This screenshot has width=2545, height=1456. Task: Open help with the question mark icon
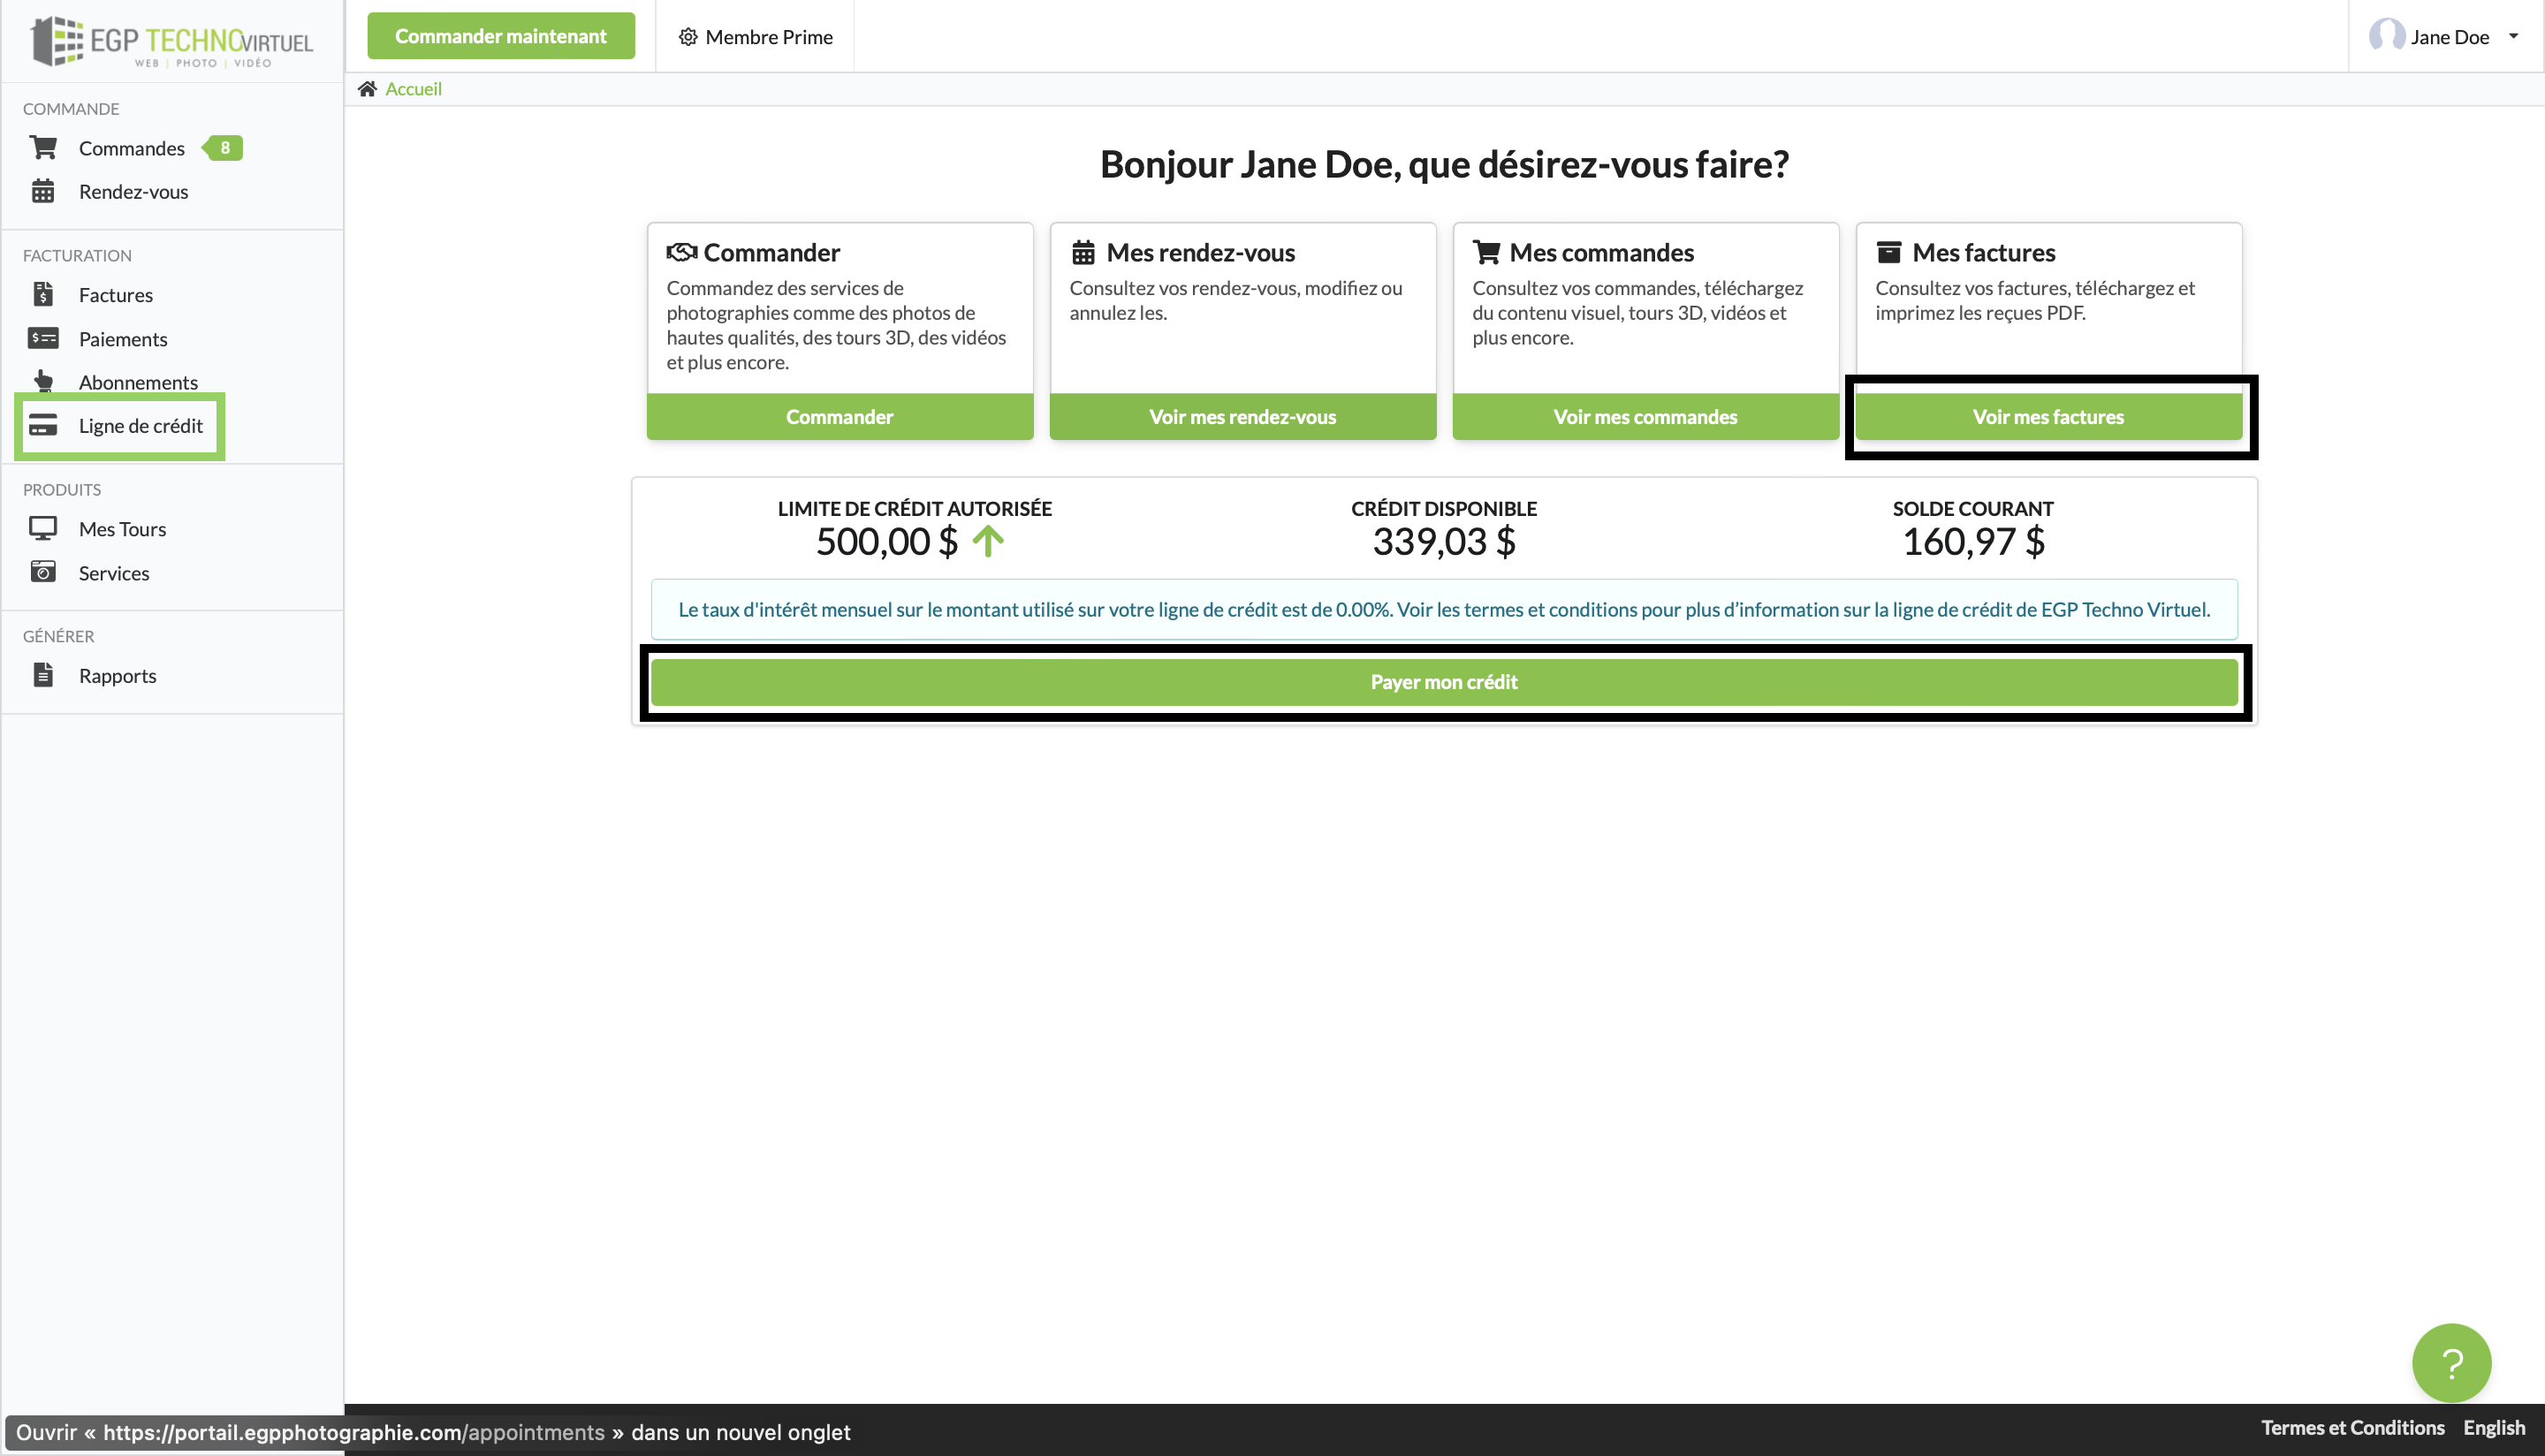[2452, 1362]
